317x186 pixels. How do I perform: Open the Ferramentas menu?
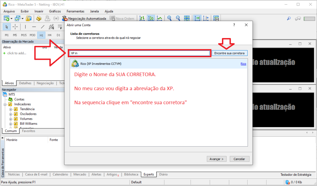pyautogui.click(x=75, y=11)
